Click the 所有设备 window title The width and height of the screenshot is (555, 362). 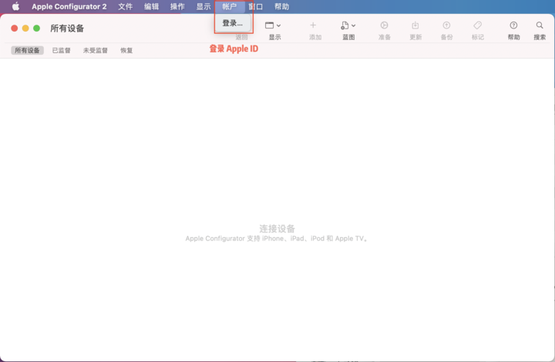(67, 28)
